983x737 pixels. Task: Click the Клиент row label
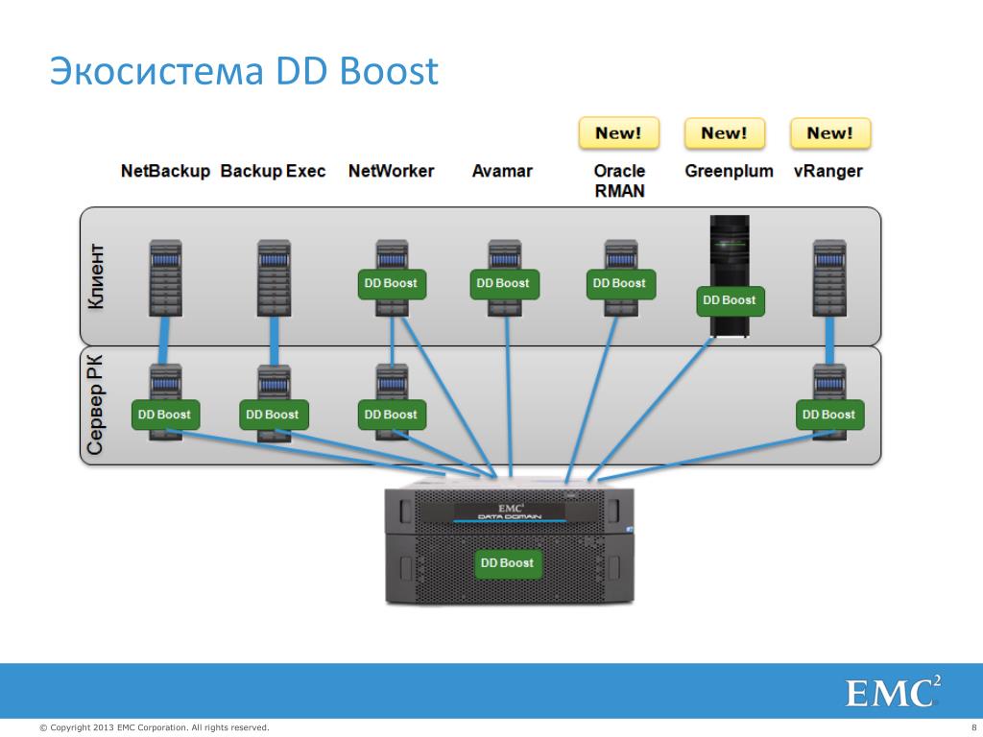tap(95, 276)
